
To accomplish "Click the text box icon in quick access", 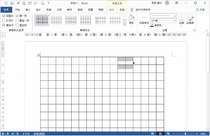I will (30, 3).
